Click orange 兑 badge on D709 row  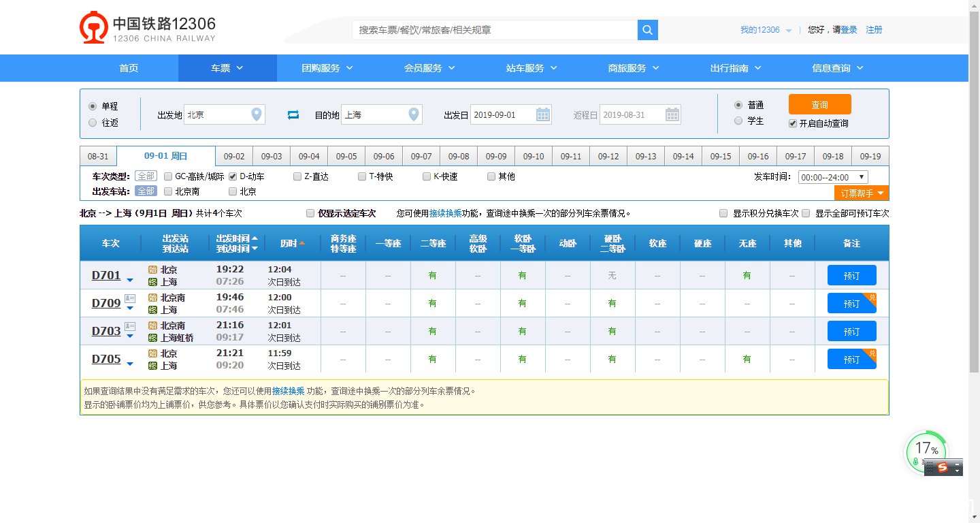(872, 297)
